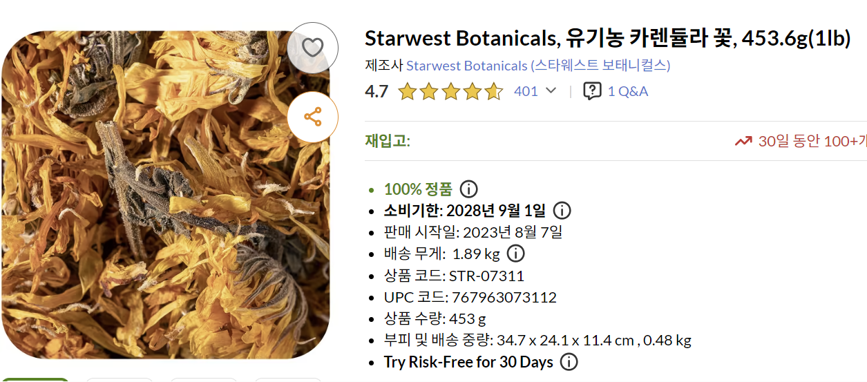
Task: Click the Q&A speech bubble icon
Action: click(x=592, y=91)
